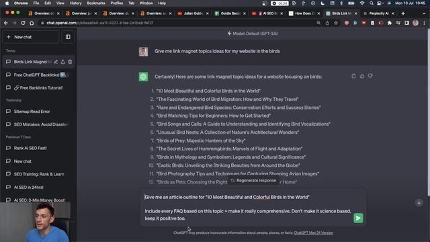Open the Window menu
The image size is (430, 242).
pyautogui.click(x=146, y=3)
